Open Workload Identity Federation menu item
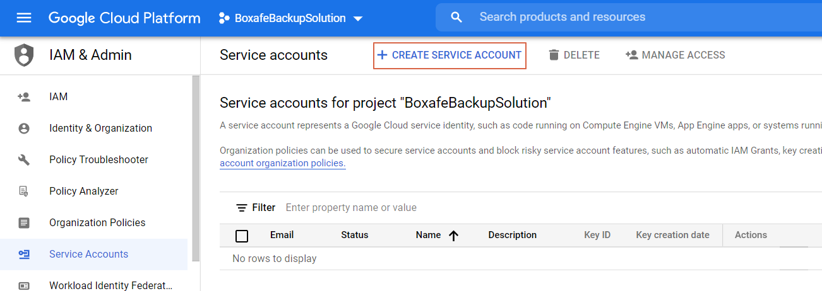This screenshot has height=291, width=822. coord(110,285)
